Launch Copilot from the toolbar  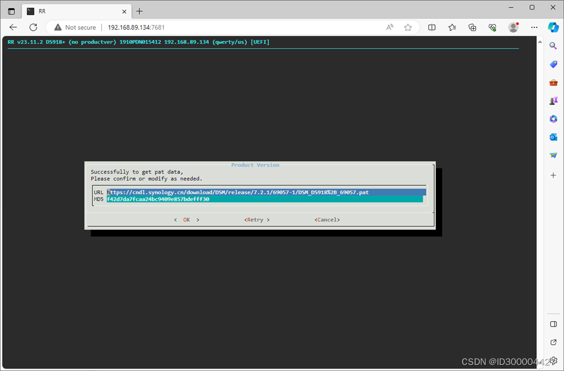point(553,27)
